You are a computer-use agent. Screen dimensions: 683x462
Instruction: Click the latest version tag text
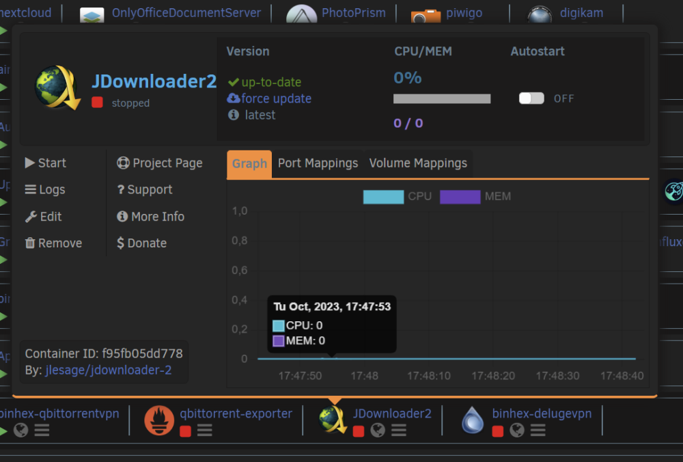(260, 115)
